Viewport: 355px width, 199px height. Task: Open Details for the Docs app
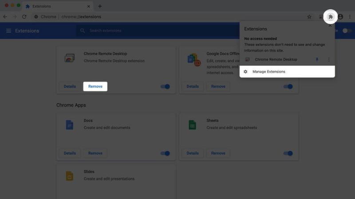pos(70,153)
